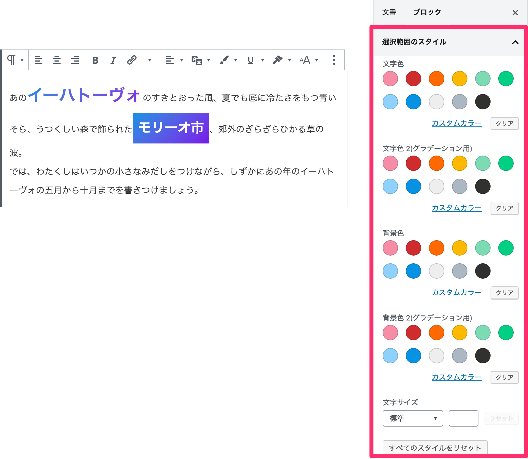Align text right in block toolbar
Viewport: 528px width, 459px height.
pyautogui.click(x=75, y=60)
